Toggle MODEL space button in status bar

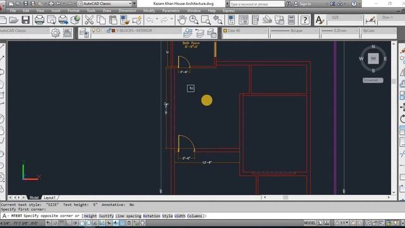tap(309, 223)
